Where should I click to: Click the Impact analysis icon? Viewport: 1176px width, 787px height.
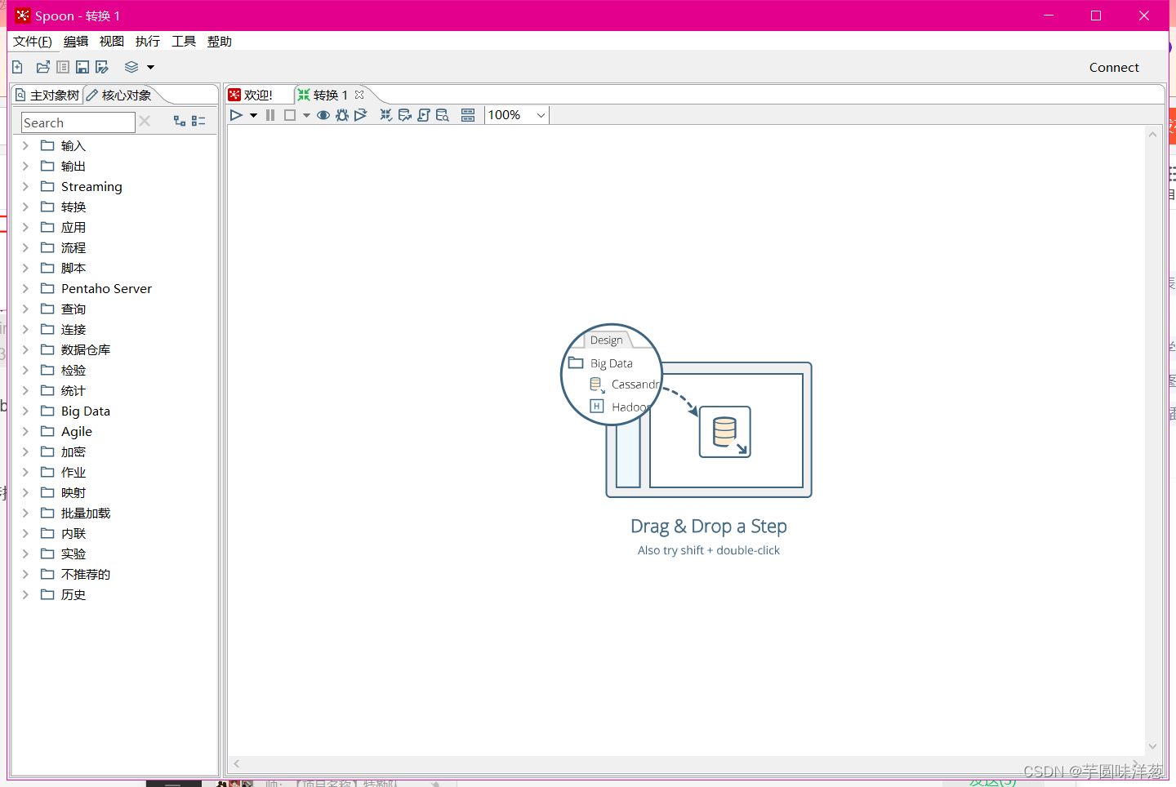tap(405, 115)
